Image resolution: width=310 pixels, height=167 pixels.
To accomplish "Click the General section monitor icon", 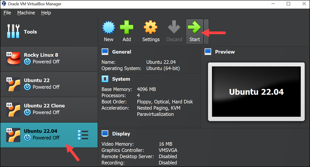I will coord(105,52).
